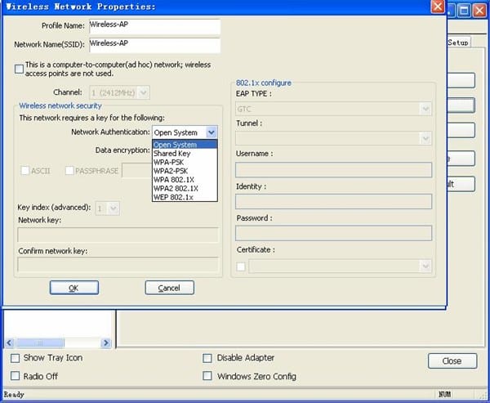Screen dimensions: 490x403
Task: Toggle Show Tray Icon checkbox
Action: pyautogui.click(x=16, y=358)
